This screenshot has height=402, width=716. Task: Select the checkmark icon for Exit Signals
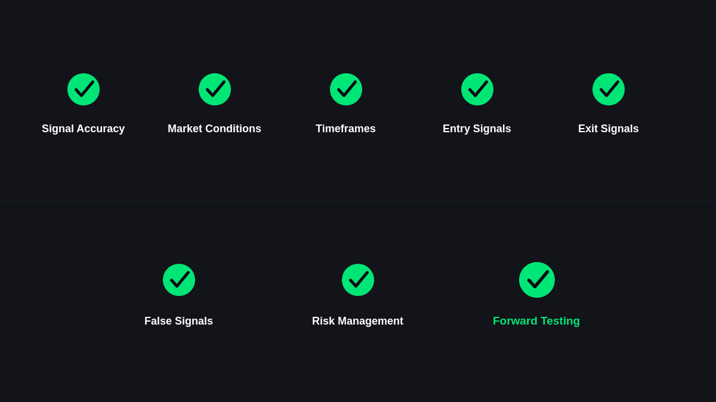click(x=609, y=89)
